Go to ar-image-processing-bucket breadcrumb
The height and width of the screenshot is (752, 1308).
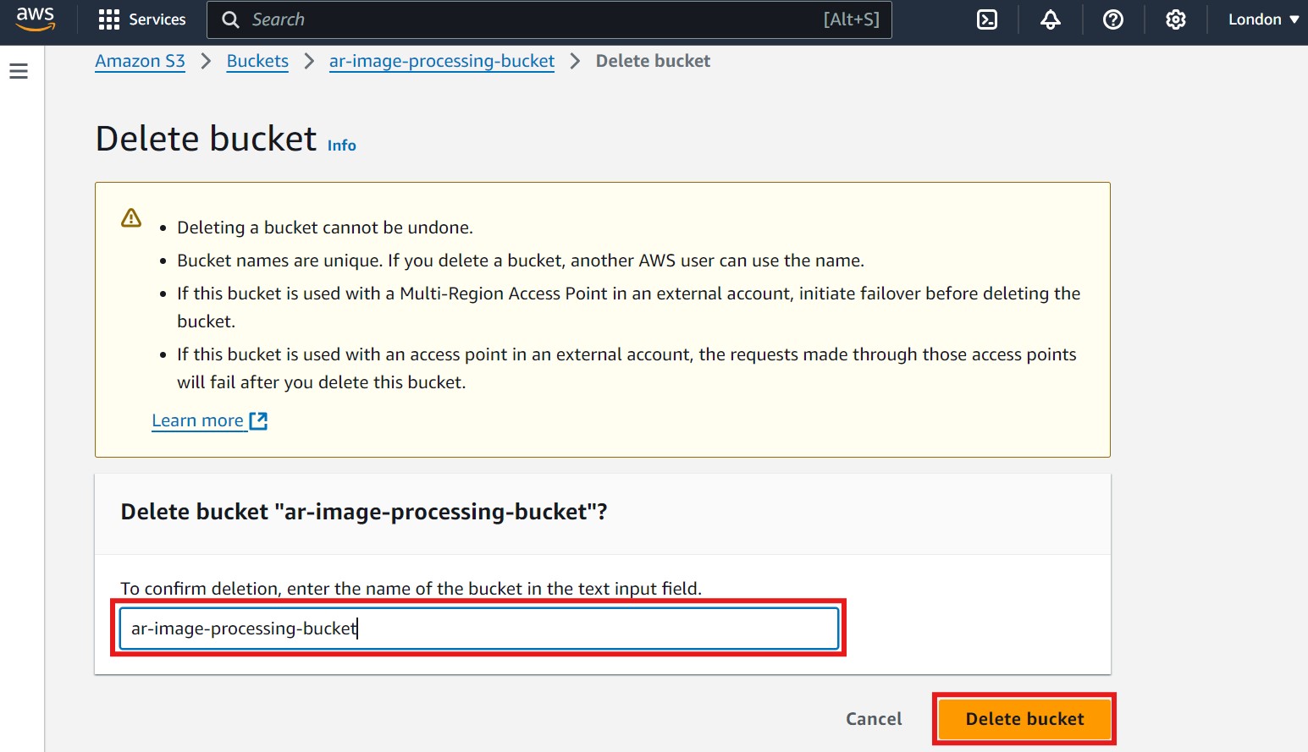441,61
